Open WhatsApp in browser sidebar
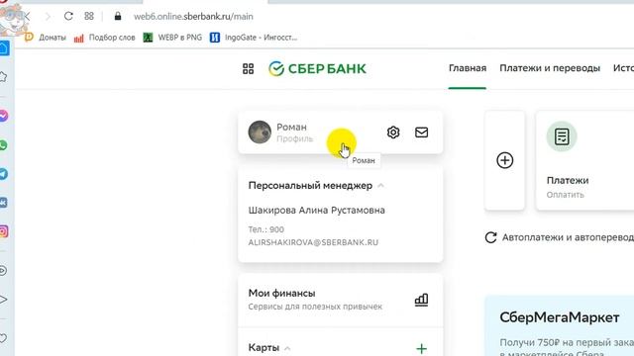The width and height of the screenshot is (634, 356). (4, 145)
